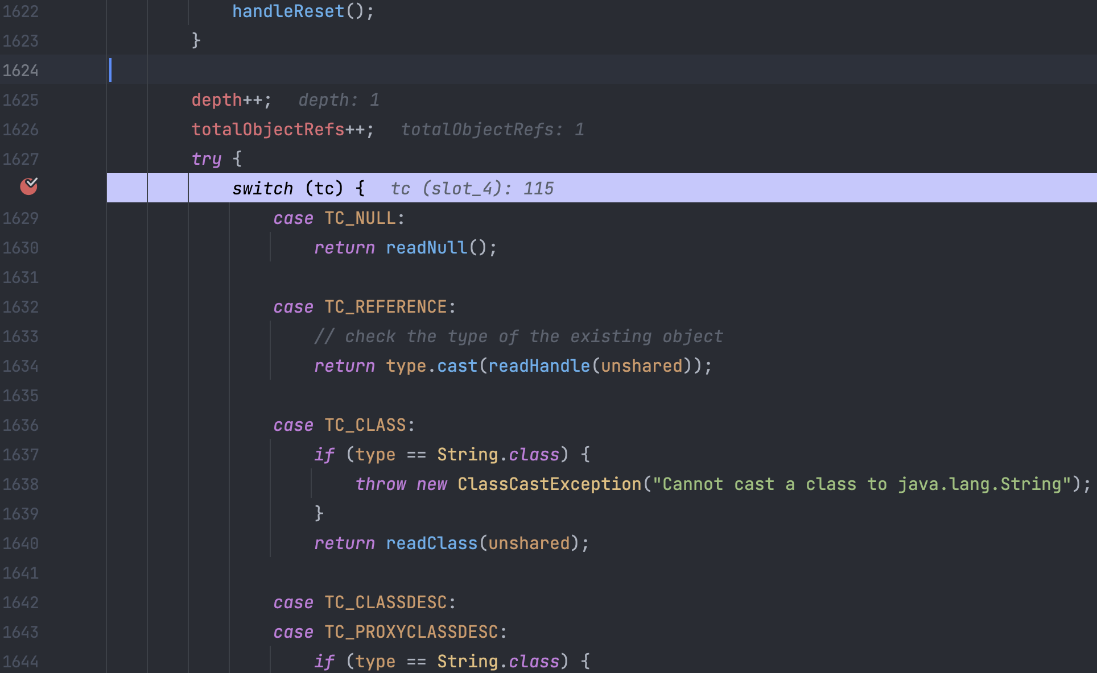This screenshot has height=673, width=1097.
Task: Click the 'depth: 1' inline debug hint
Action: pos(339,100)
